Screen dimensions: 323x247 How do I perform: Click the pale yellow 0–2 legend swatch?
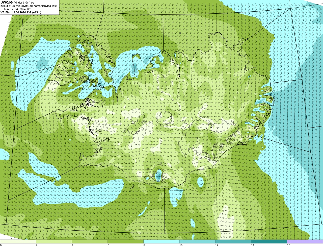pos(18,241)
